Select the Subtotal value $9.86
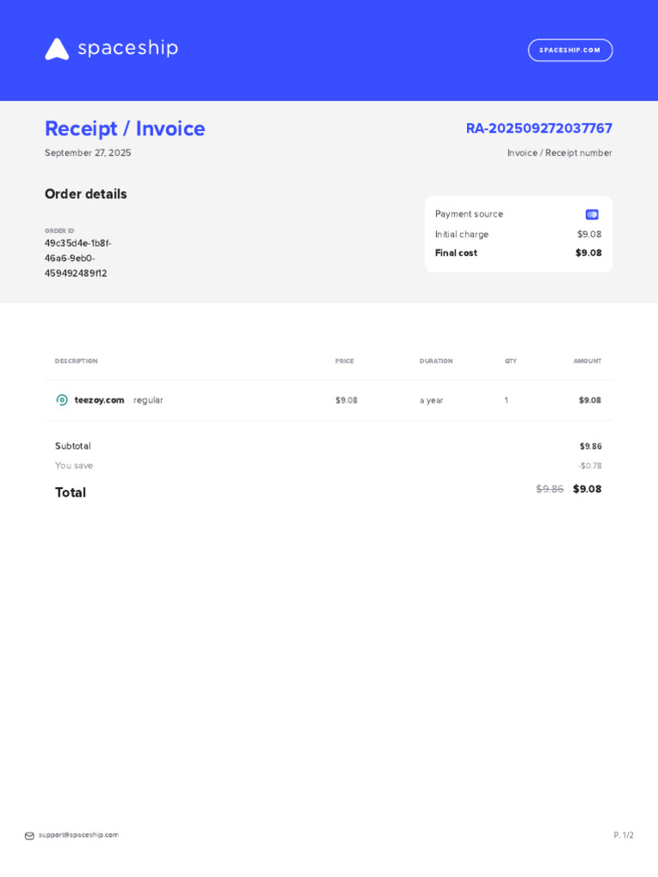 591,446
